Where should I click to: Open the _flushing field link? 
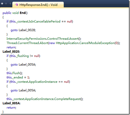22,56
